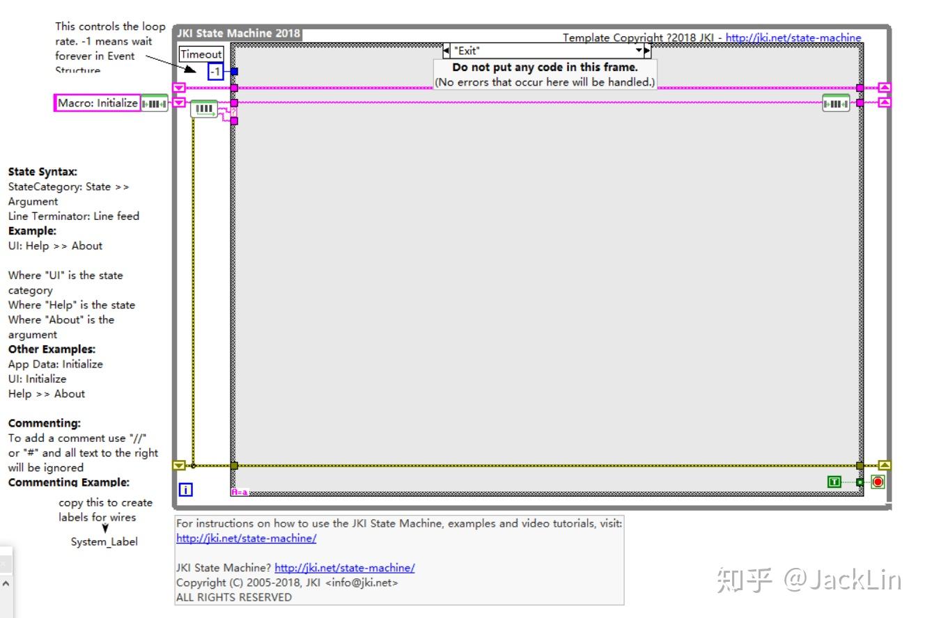This screenshot has height=618, width=925.
Task: Click the queue reference icon right of the event structure
Action: pyautogui.click(x=834, y=102)
